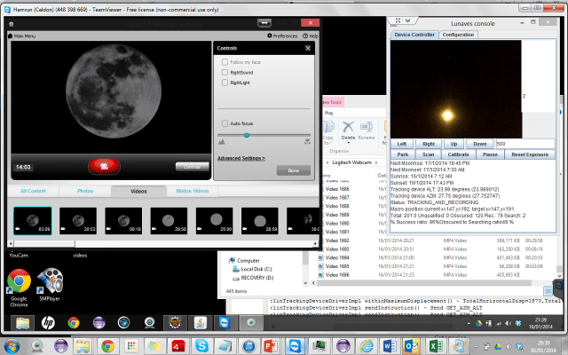Click the red video record button
Image resolution: width=568 pixels, height=355 pixels.
pos(104,166)
